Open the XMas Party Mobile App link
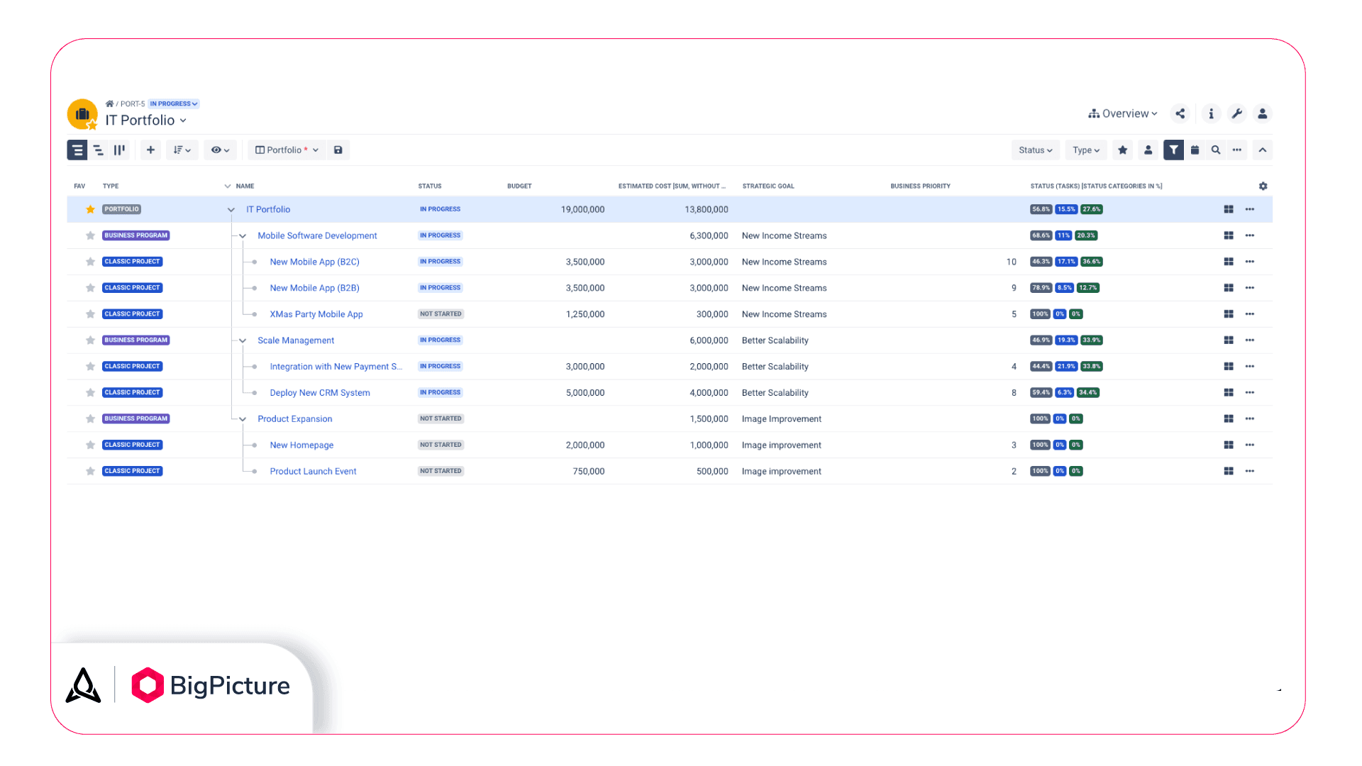Viewport: 1362px width, 766px height. click(x=316, y=314)
